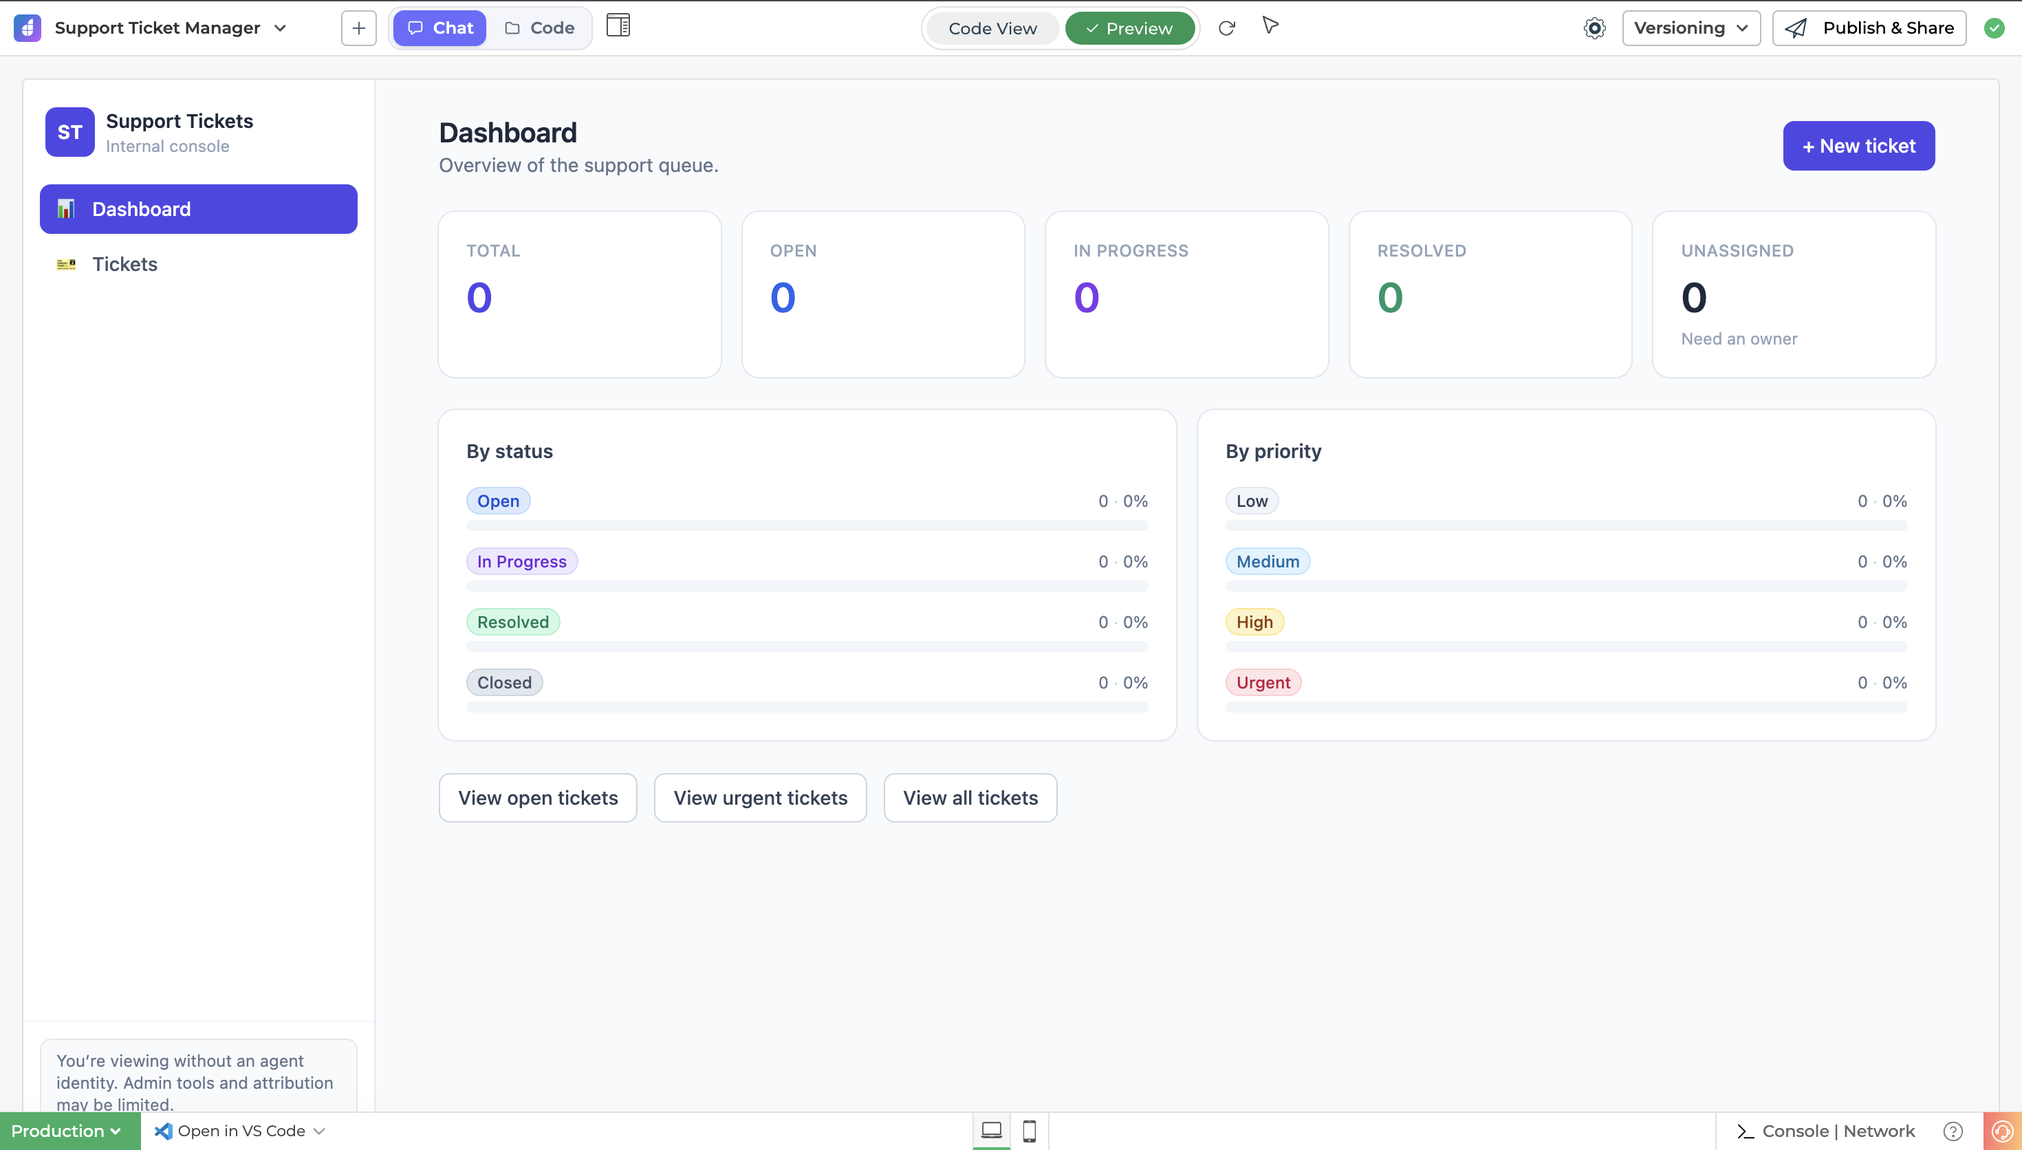Click View urgent tickets button
Viewport: 2022px width, 1150px height.
[x=761, y=799]
